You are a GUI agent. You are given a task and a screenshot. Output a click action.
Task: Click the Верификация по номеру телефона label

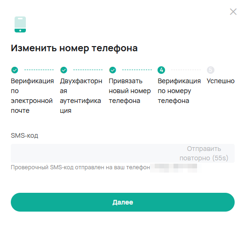point(179,91)
